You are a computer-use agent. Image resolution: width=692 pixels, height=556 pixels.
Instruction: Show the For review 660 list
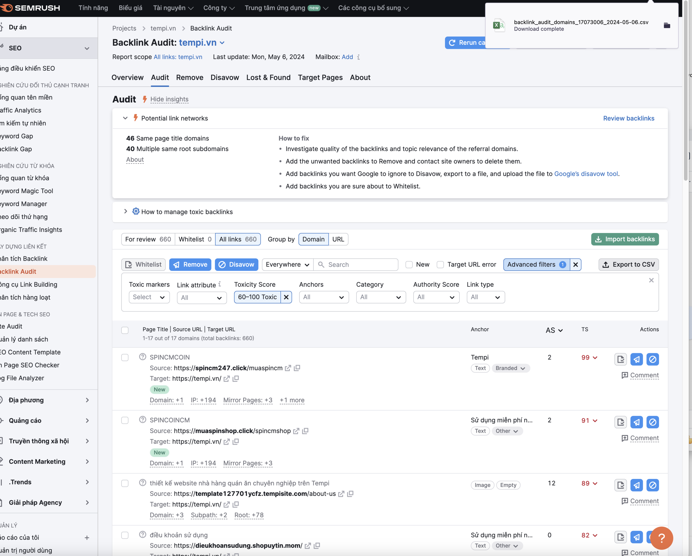(x=148, y=239)
